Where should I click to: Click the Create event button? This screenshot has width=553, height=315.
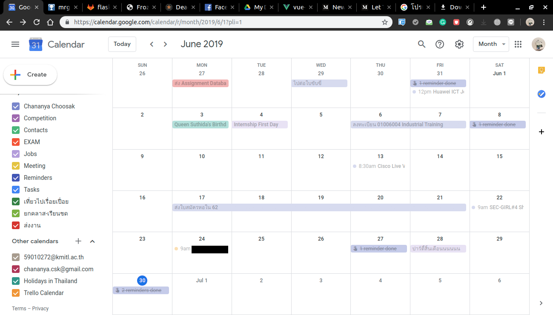click(30, 75)
